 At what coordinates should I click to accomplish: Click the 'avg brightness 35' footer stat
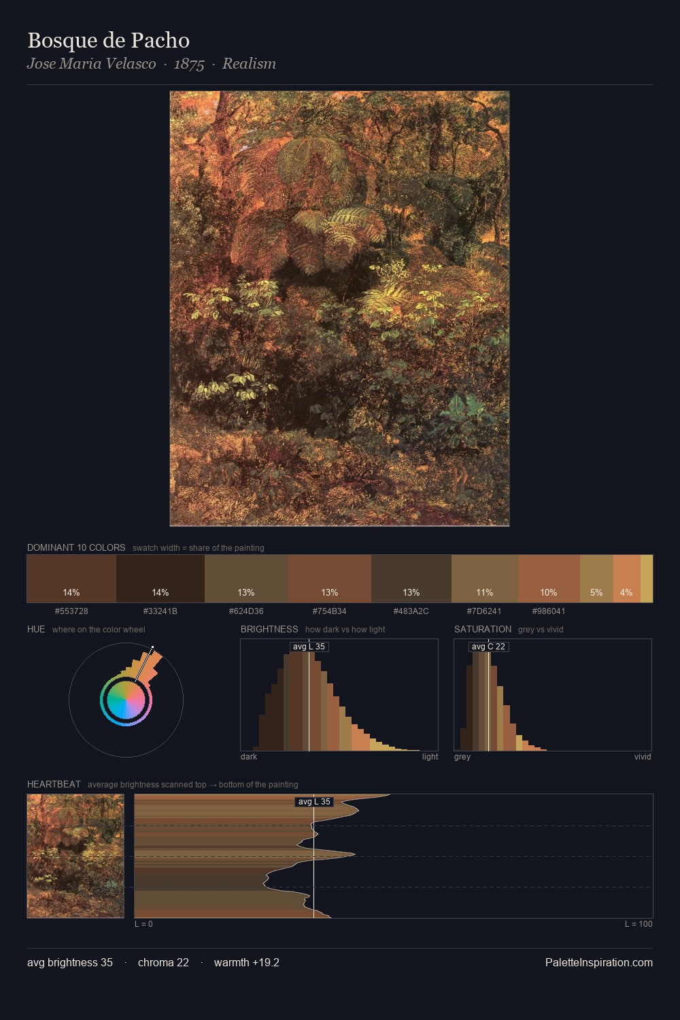pyautogui.click(x=70, y=962)
